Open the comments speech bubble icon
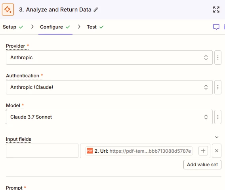Screen dimensions: 225x190 coord(216,27)
